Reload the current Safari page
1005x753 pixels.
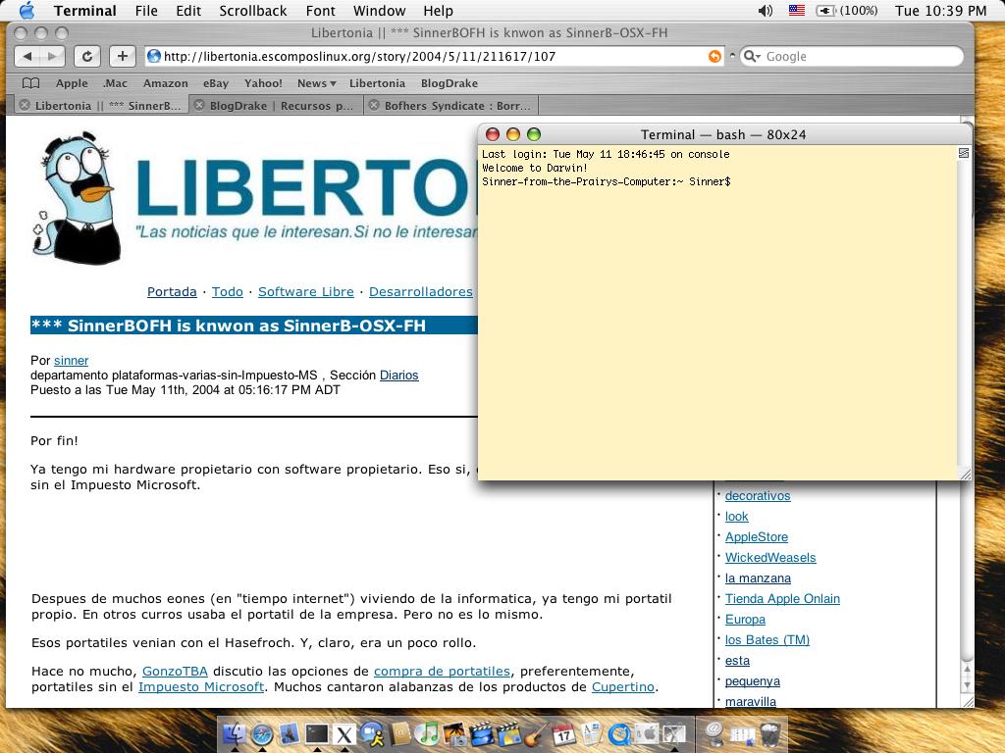click(x=87, y=56)
